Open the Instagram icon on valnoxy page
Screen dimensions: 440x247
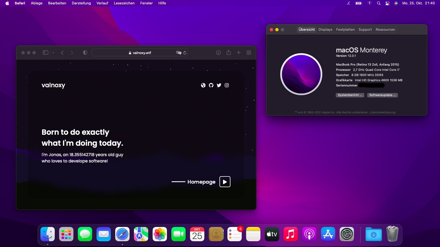point(227,85)
